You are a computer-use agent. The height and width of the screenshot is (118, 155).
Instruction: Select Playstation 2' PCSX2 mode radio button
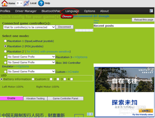coord(5,51)
